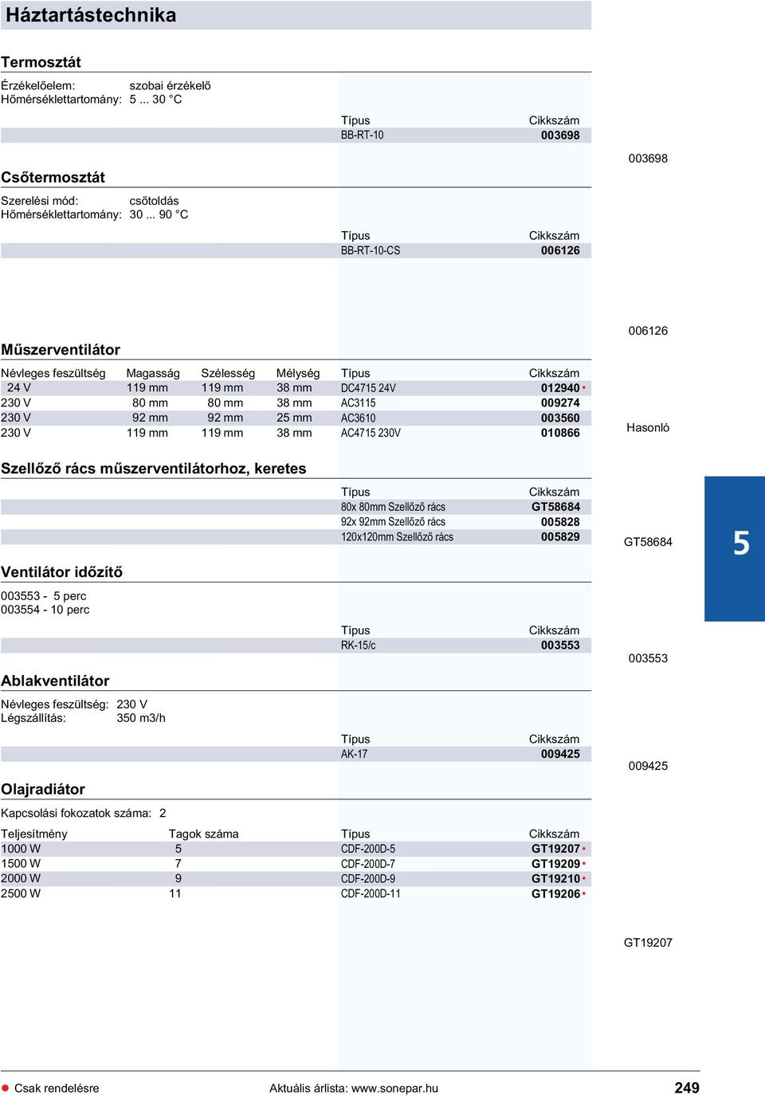The image size is (765, 1095).
Task: Click the Olajradiátor heading
Action: point(43,789)
